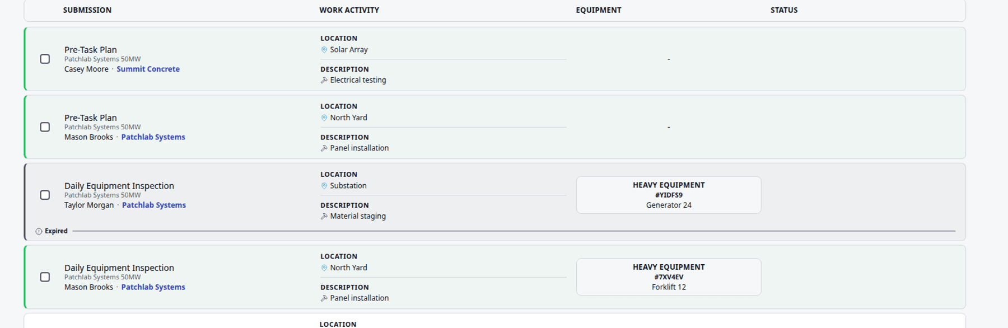Click the Solar Array location pin icon
The image size is (1008, 328).
point(324,50)
